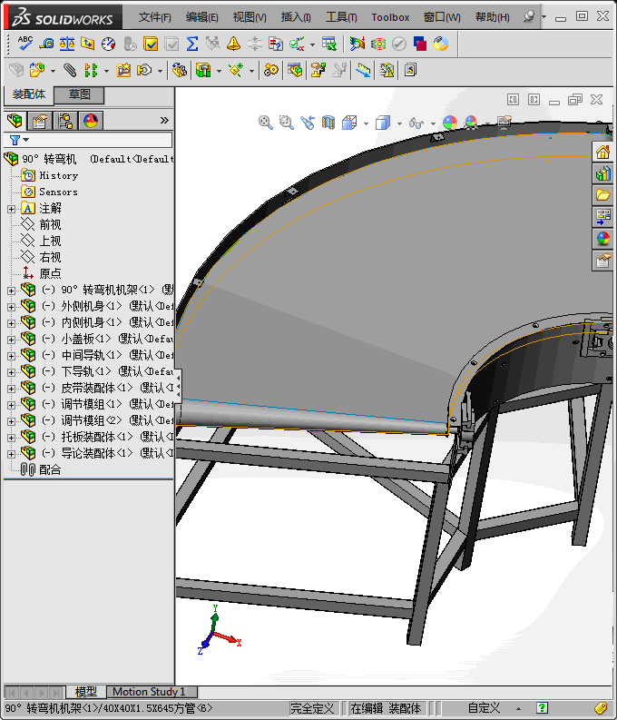Open the 插入(I) menu
The height and width of the screenshot is (720, 617).
pos(296,17)
